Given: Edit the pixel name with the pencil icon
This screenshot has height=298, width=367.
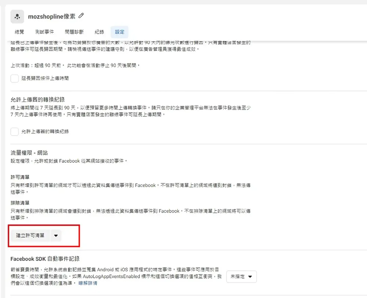Looking at the screenshot, I should click(81, 16).
